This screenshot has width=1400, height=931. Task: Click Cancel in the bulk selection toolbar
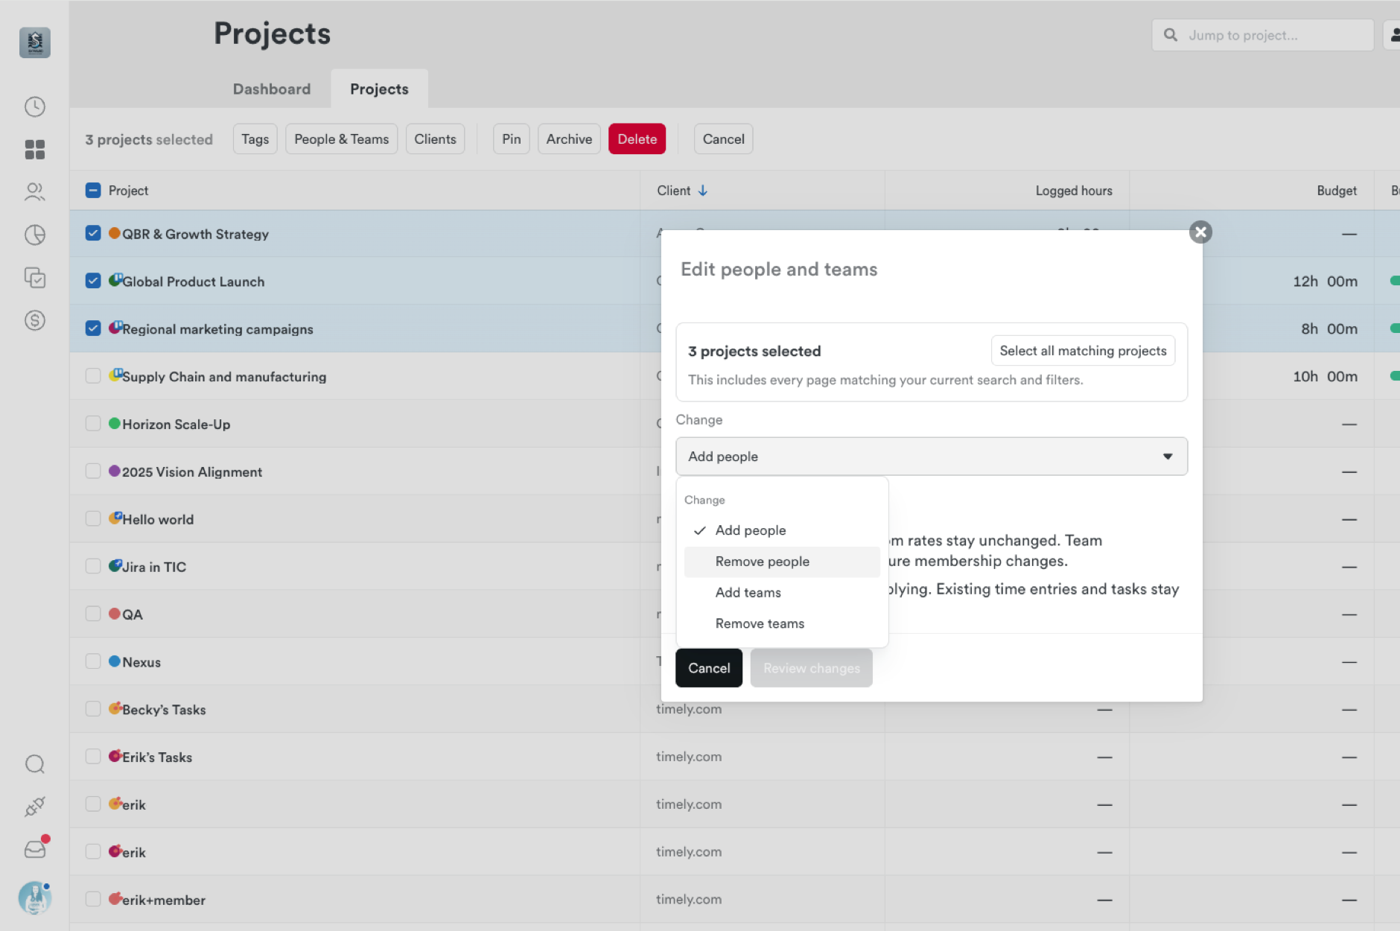[723, 139]
